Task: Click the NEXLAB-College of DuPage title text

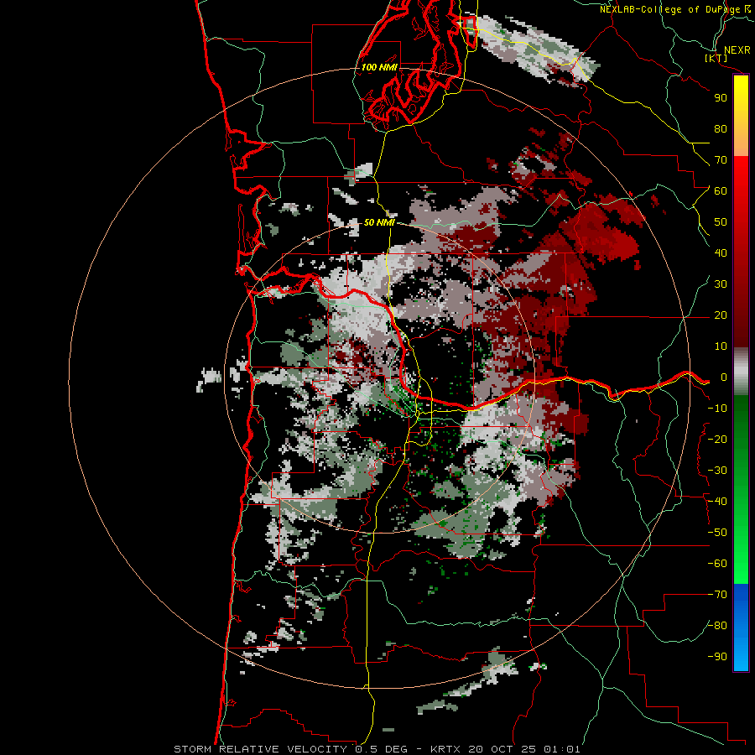Action: pos(674,9)
